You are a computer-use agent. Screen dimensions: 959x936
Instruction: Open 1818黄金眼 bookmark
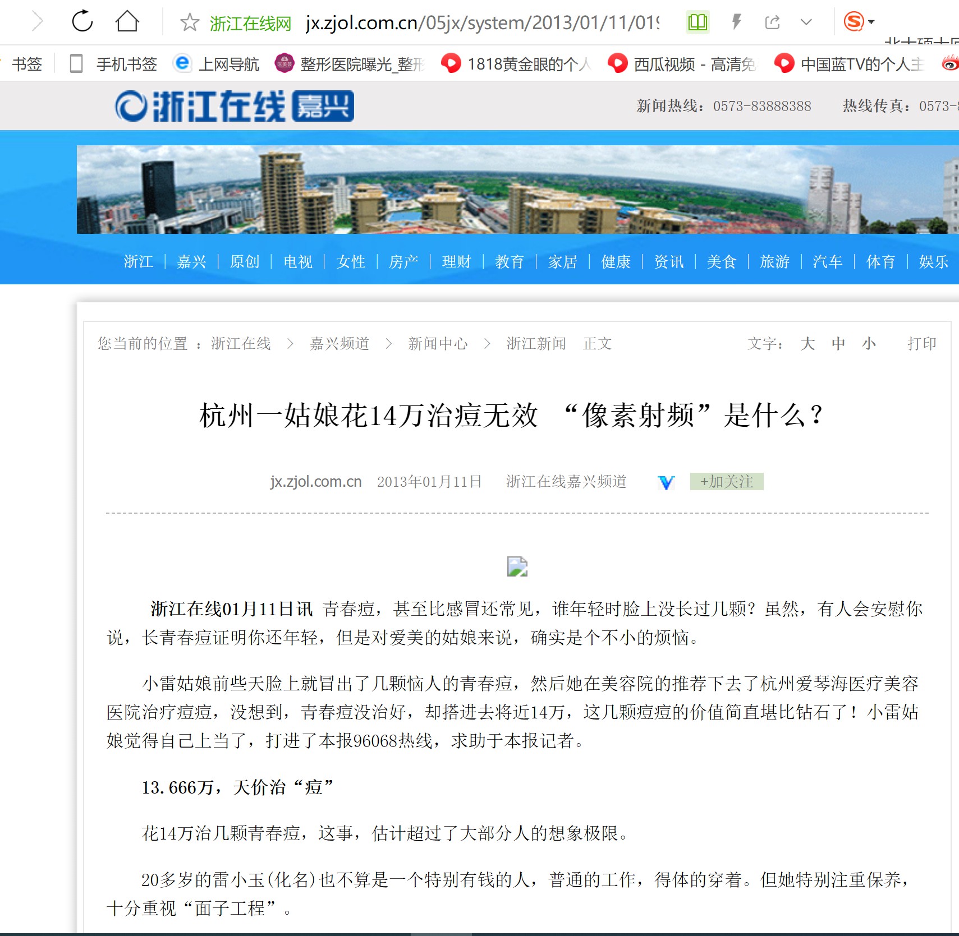[x=516, y=64]
